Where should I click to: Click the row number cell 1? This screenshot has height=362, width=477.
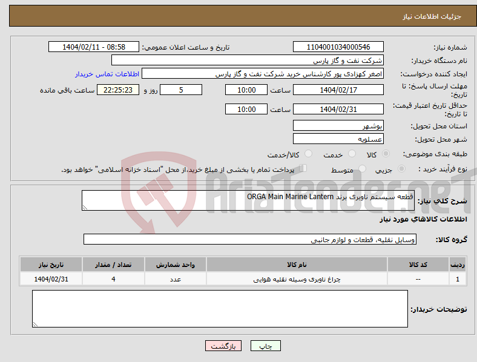(458, 279)
